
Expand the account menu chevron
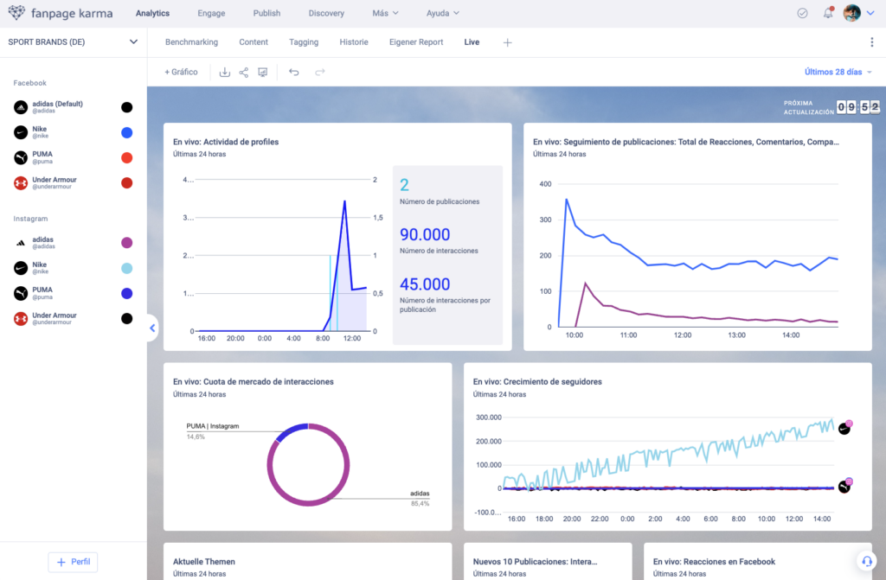870,13
